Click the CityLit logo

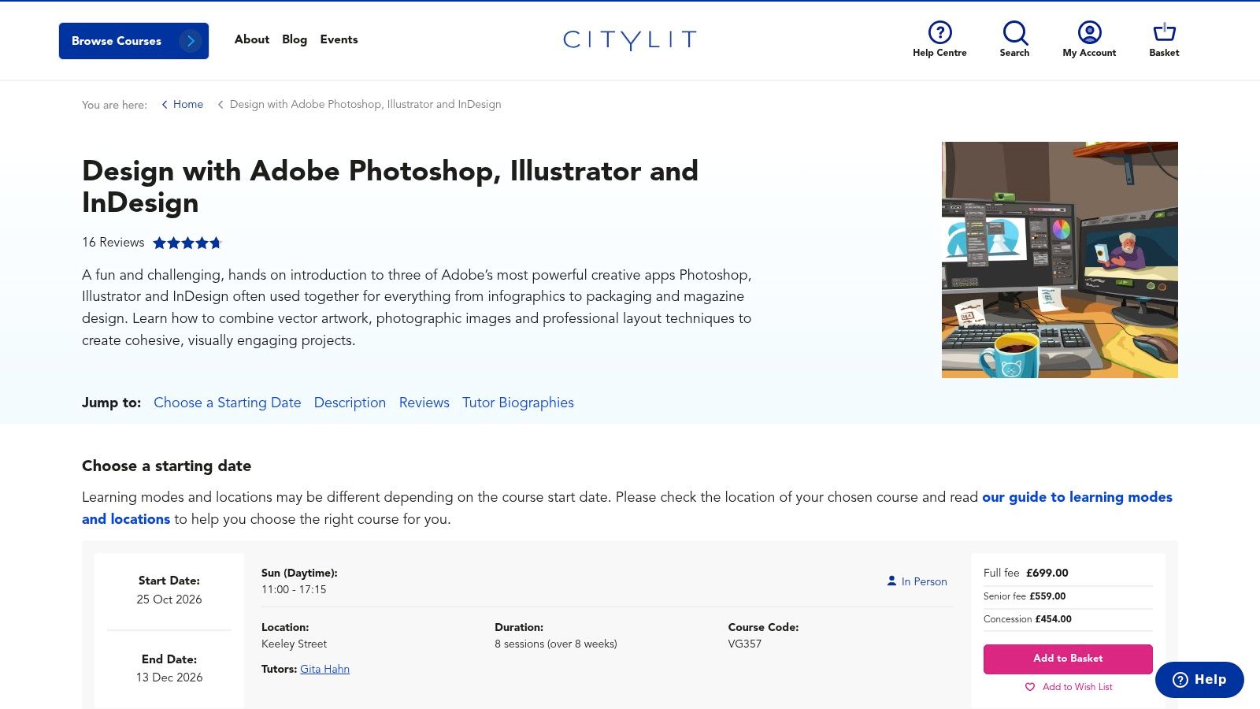[x=630, y=39]
